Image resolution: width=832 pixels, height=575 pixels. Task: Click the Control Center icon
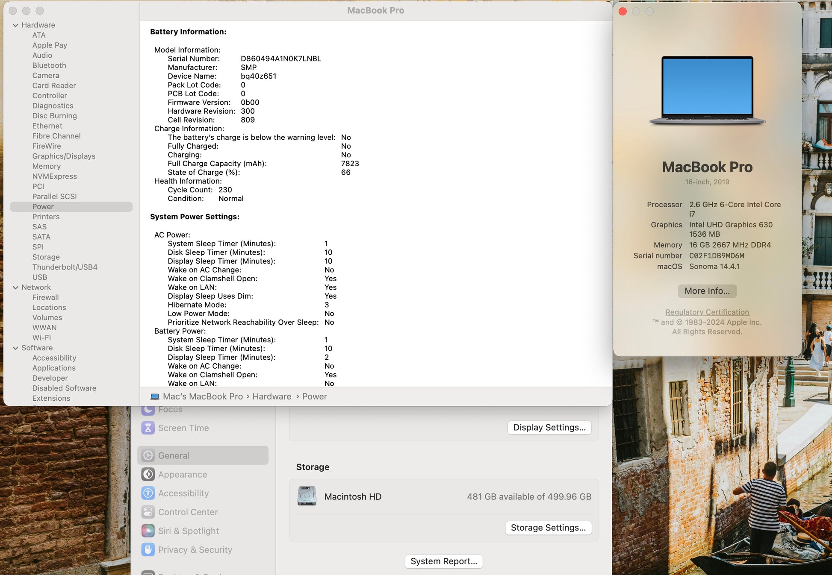[148, 512]
